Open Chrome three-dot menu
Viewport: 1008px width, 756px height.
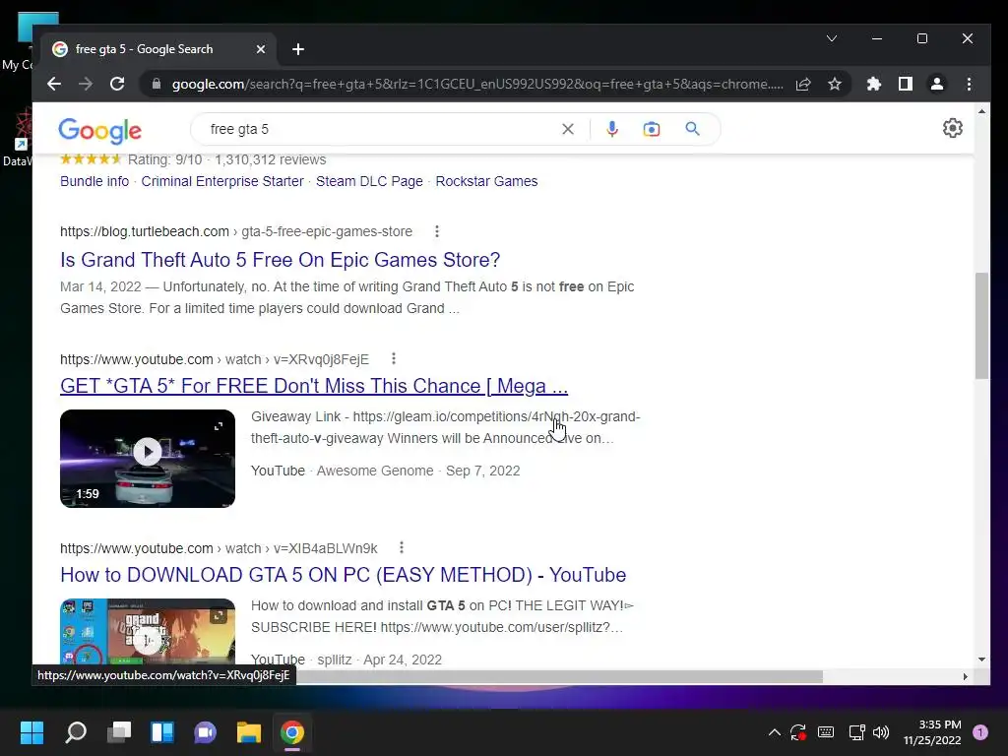coord(969,85)
